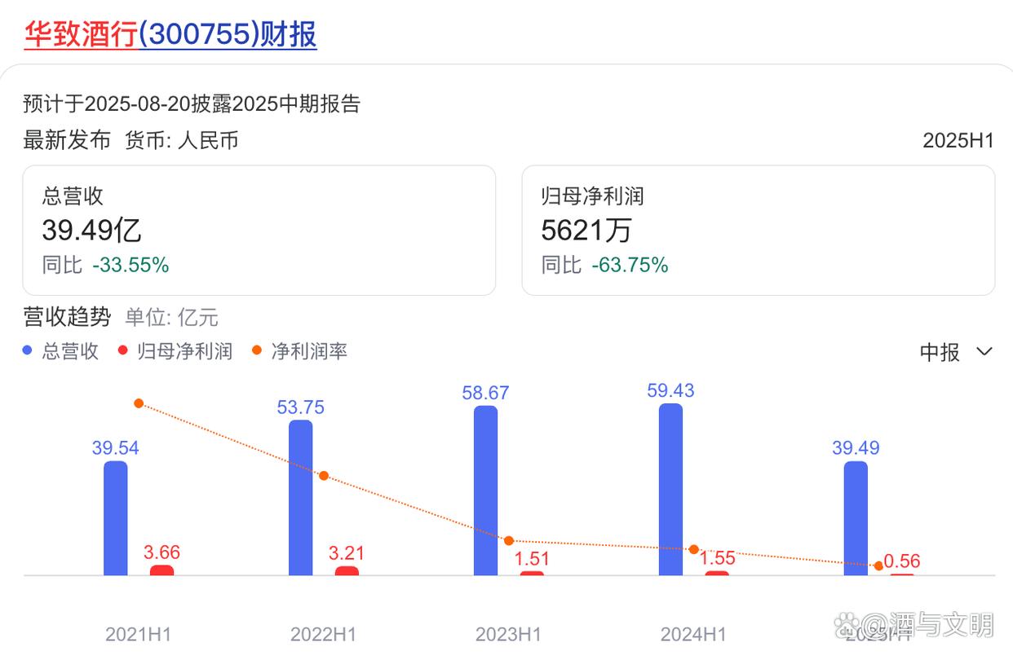Click the 2021H1 blue revenue bar
1013x660 pixels.
[x=116, y=518]
